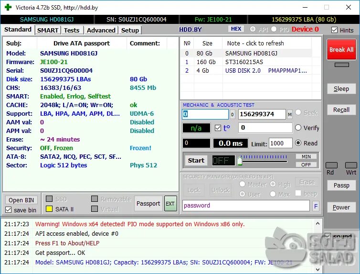Click the 'Note - click to refresh' header
The width and height of the screenshot is (360, 274).
(255, 43)
